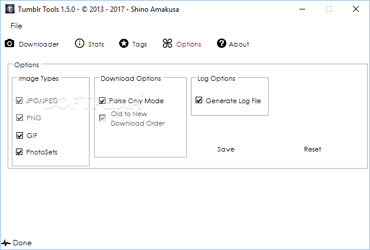Toggle the JPG/JPEG checkbox
This screenshot has width=370, height=250.
[x=19, y=101]
